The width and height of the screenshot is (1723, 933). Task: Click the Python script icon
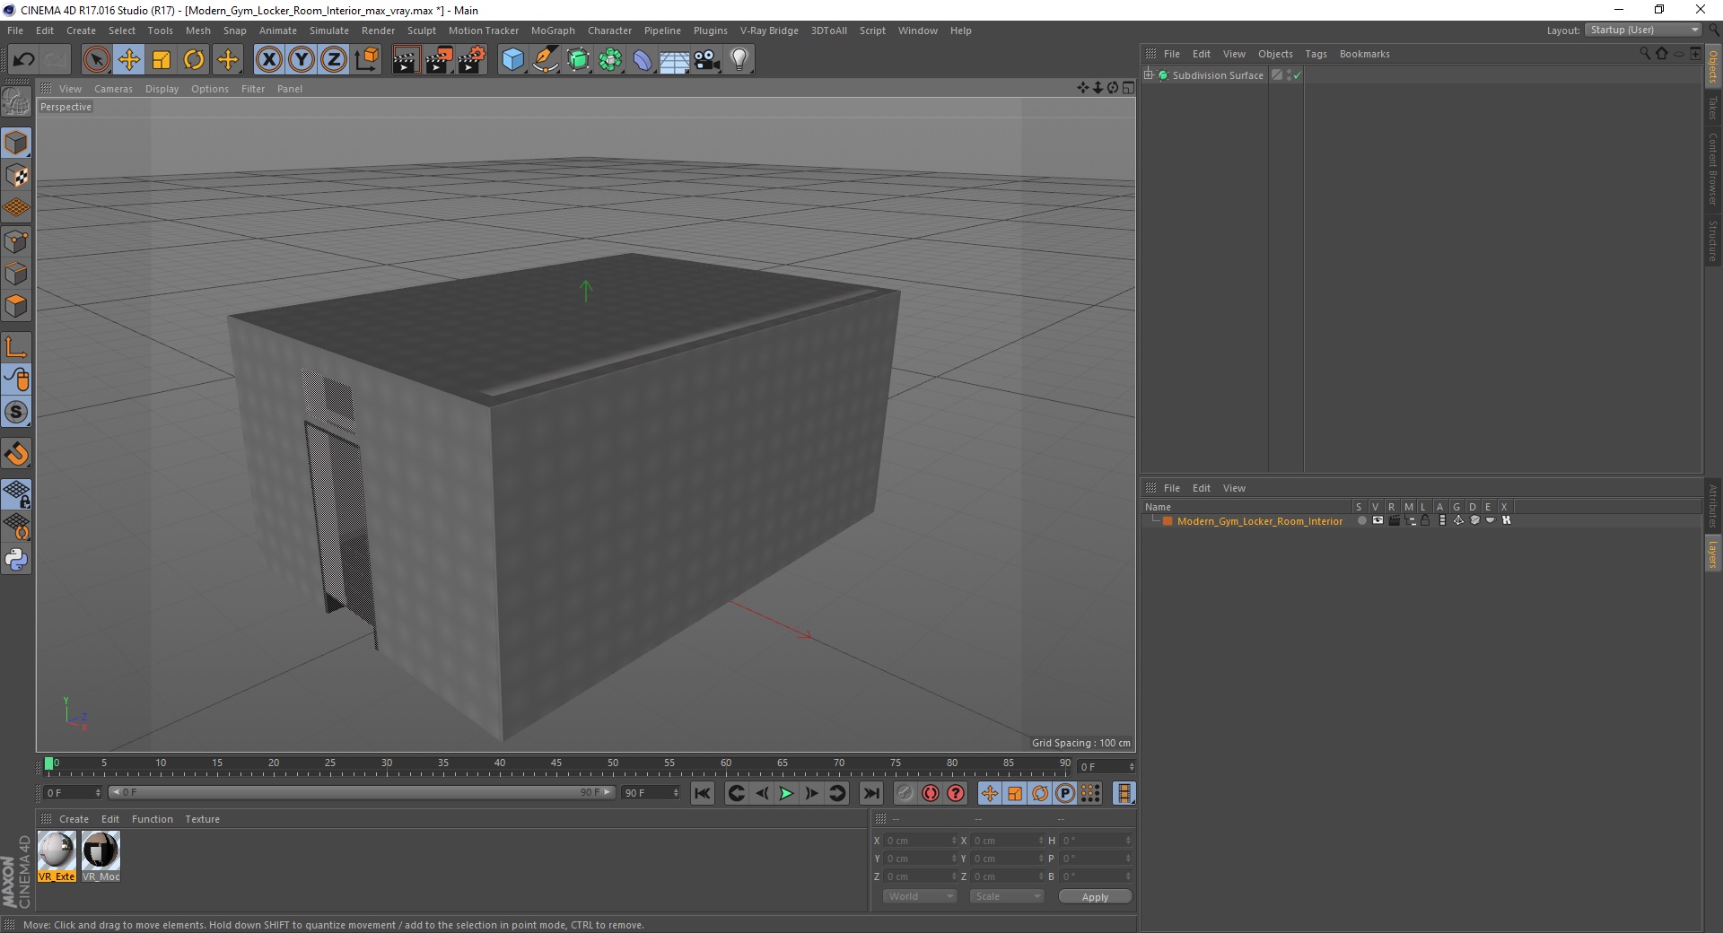pyautogui.click(x=16, y=560)
